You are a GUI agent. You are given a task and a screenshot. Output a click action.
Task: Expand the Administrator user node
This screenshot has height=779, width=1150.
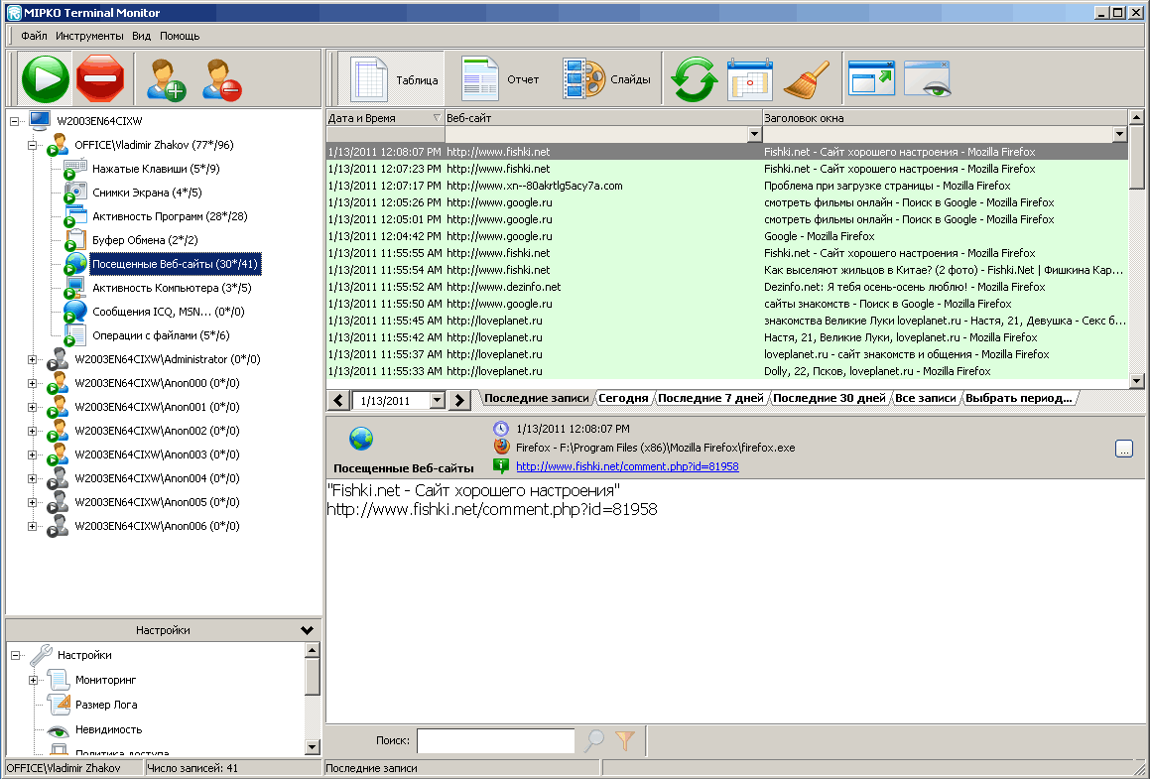(x=33, y=359)
